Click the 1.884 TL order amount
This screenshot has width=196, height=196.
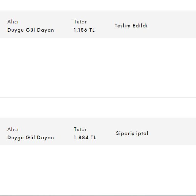tap(85, 138)
